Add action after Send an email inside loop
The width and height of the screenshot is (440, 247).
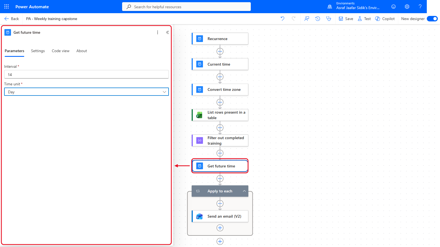220,228
